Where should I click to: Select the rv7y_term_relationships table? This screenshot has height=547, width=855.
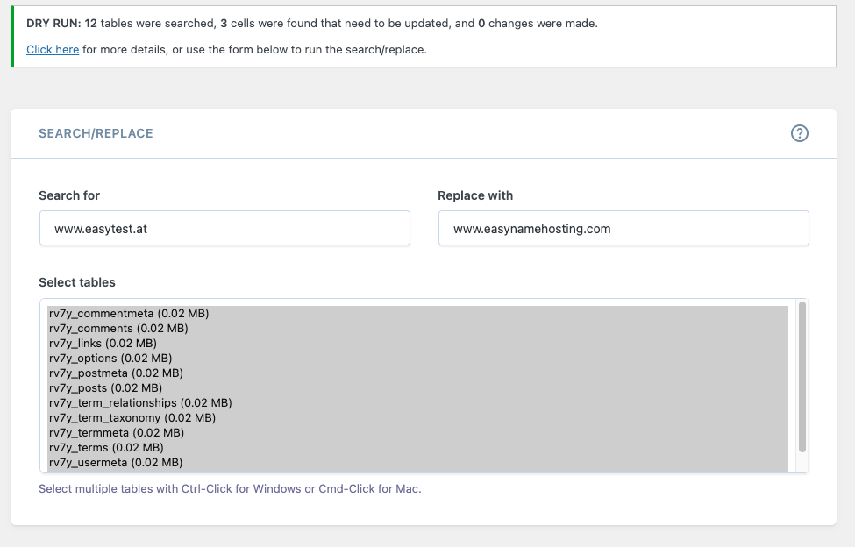(x=140, y=402)
